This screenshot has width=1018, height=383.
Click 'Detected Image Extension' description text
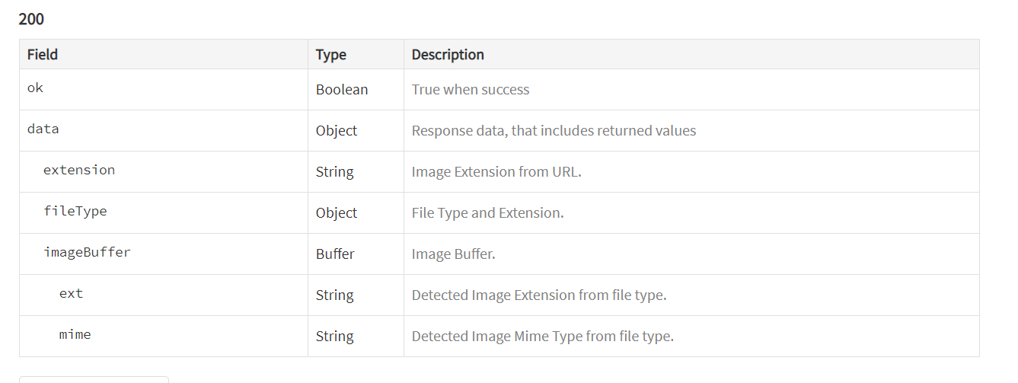point(539,295)
